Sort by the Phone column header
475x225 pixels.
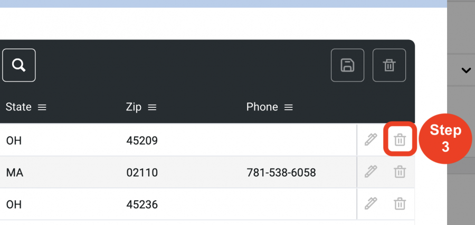click(262, 107)
